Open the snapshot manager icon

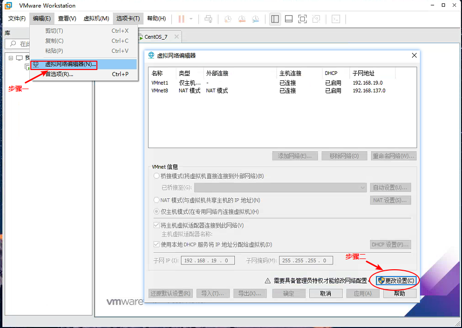pyautogui.click(x=255, y=19)
